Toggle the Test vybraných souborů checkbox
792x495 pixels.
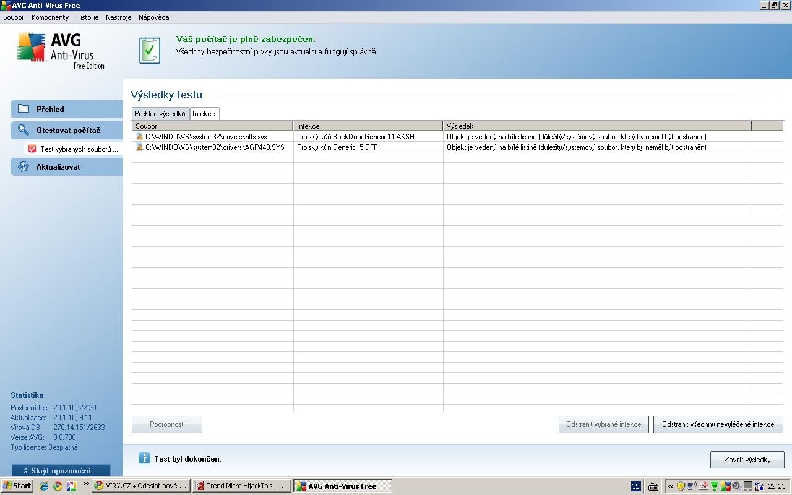pos(32,149)
